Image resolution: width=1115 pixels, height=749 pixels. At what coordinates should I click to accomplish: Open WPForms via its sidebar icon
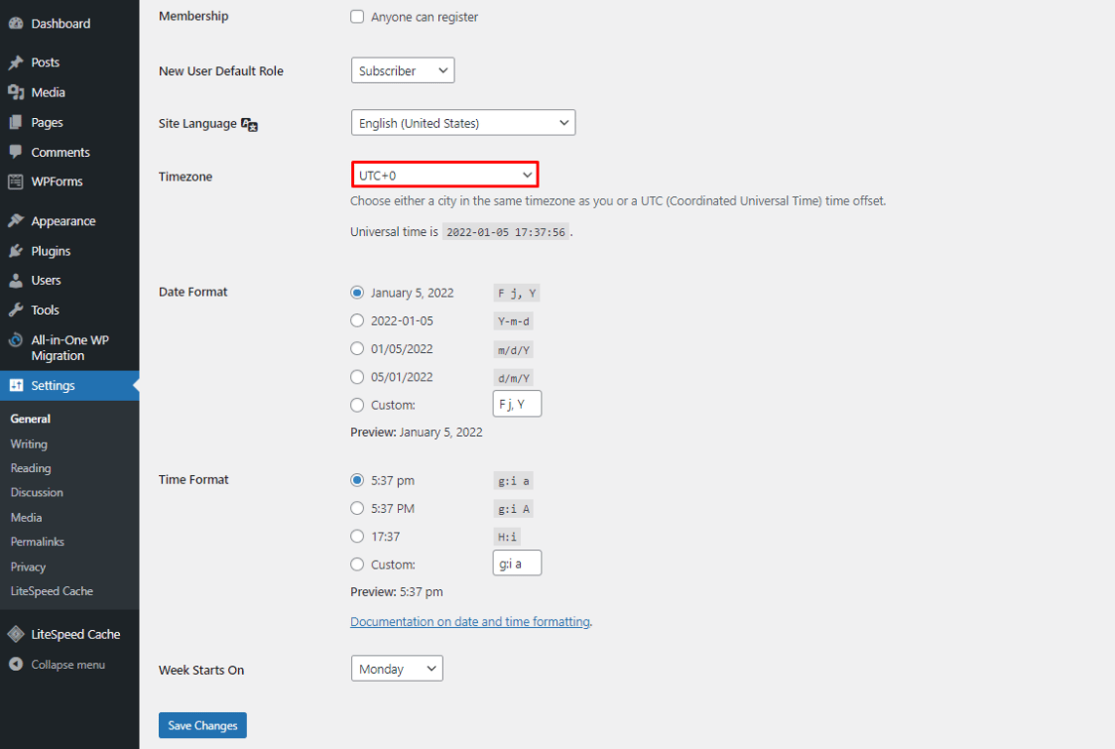[18, 181]
